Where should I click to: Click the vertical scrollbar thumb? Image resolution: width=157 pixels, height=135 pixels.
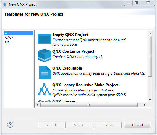click(150, 56)
